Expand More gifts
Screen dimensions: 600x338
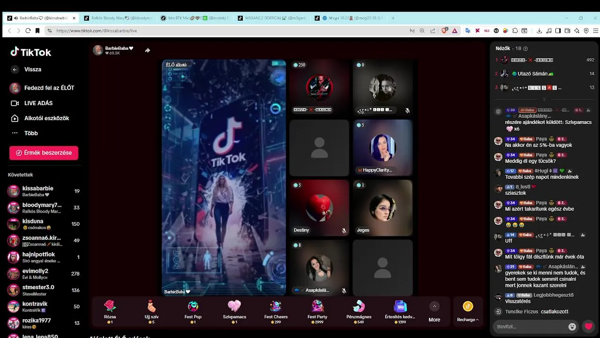coord(435,312)
